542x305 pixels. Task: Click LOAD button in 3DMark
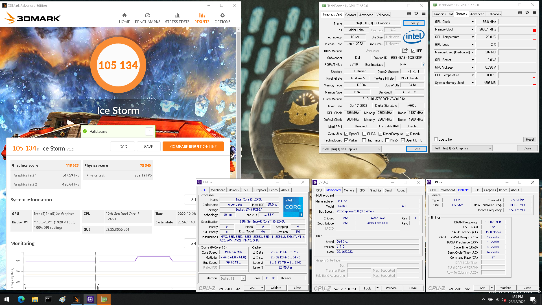(122, 147)
